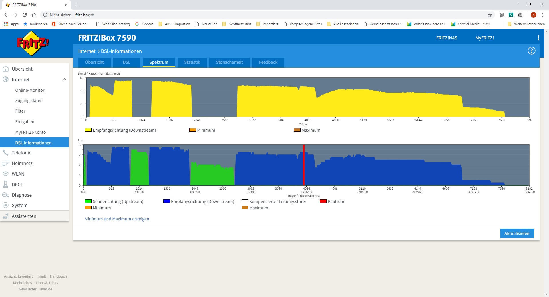Viewport: 549px width, 297px height.
Task: Open avm.de footer link
Action: tap(46, 289)
